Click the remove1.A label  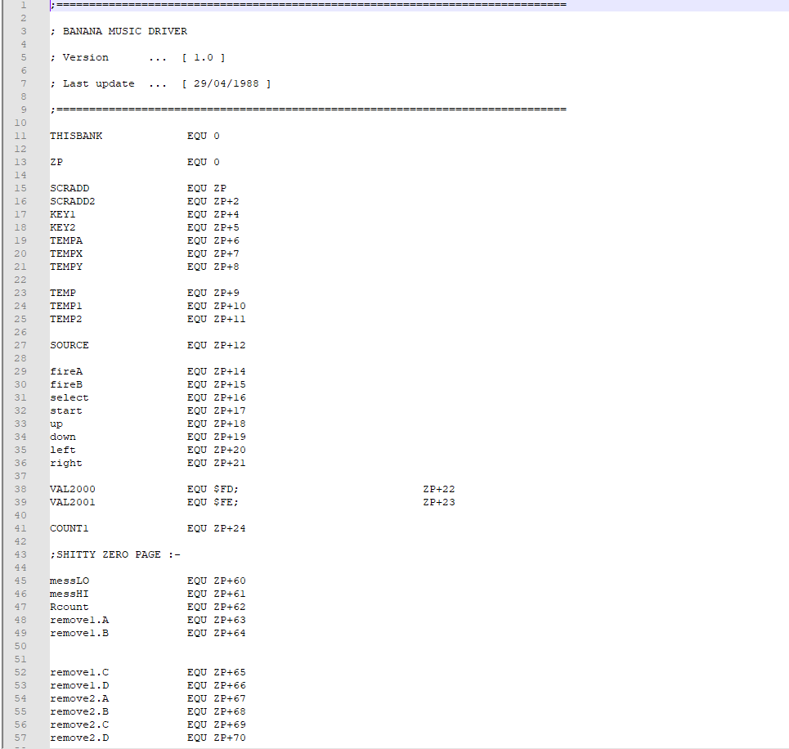click(79, 620)
